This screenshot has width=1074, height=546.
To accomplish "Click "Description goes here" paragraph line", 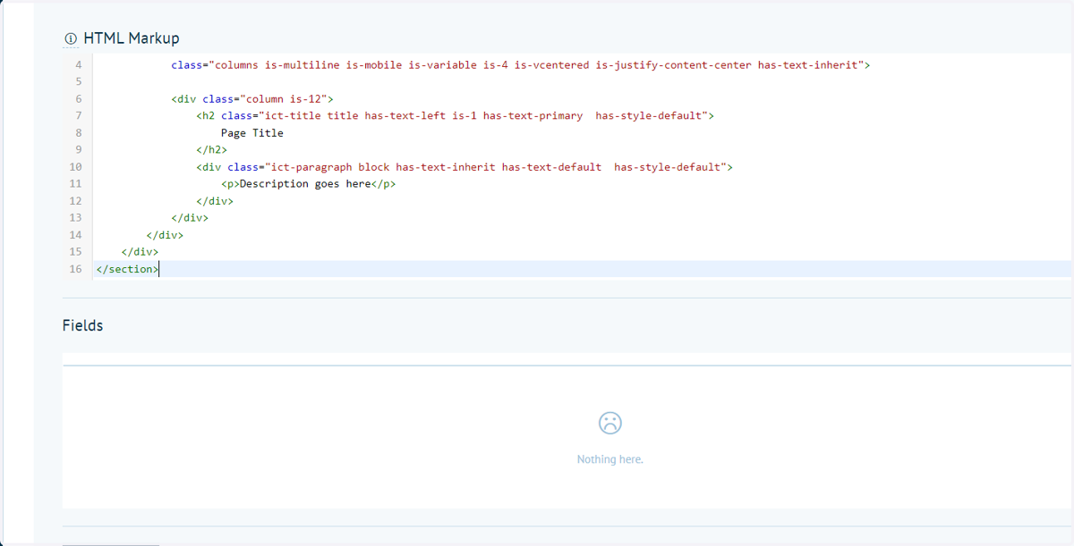I will click(308, 184).
